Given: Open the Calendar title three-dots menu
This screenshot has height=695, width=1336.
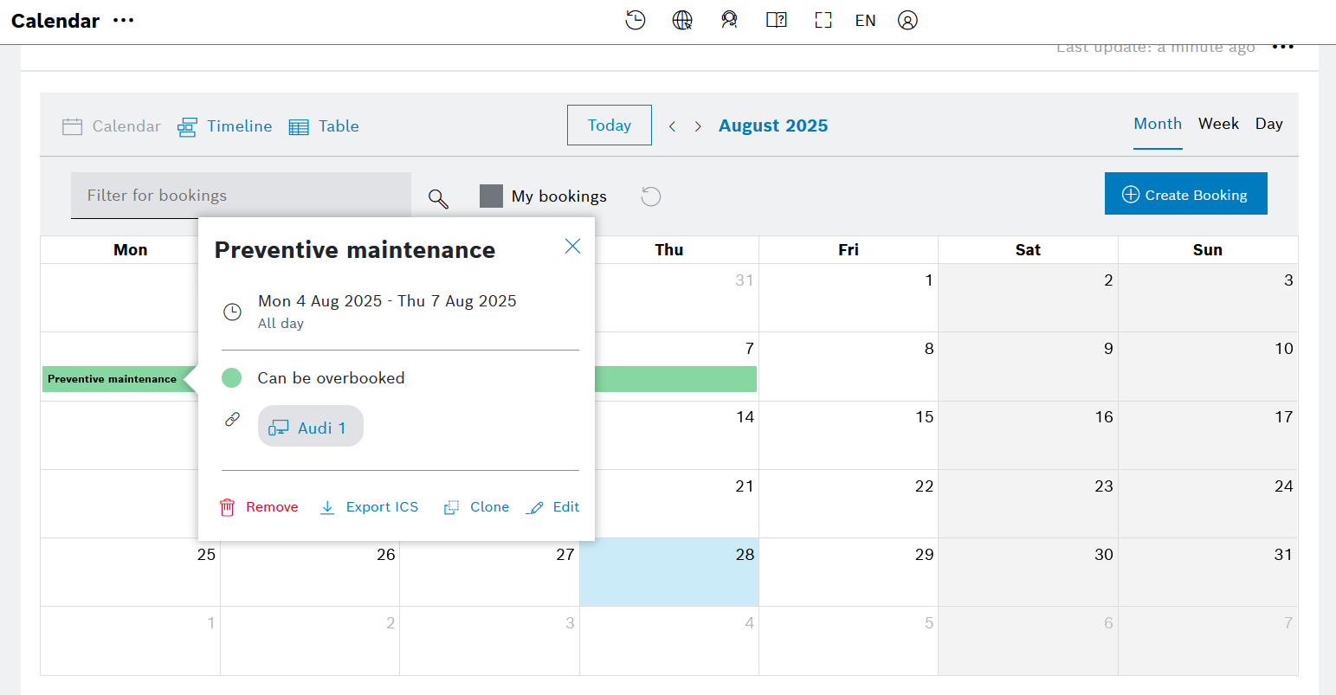Looking at the screenshot, I should click(x=124, y=20).
